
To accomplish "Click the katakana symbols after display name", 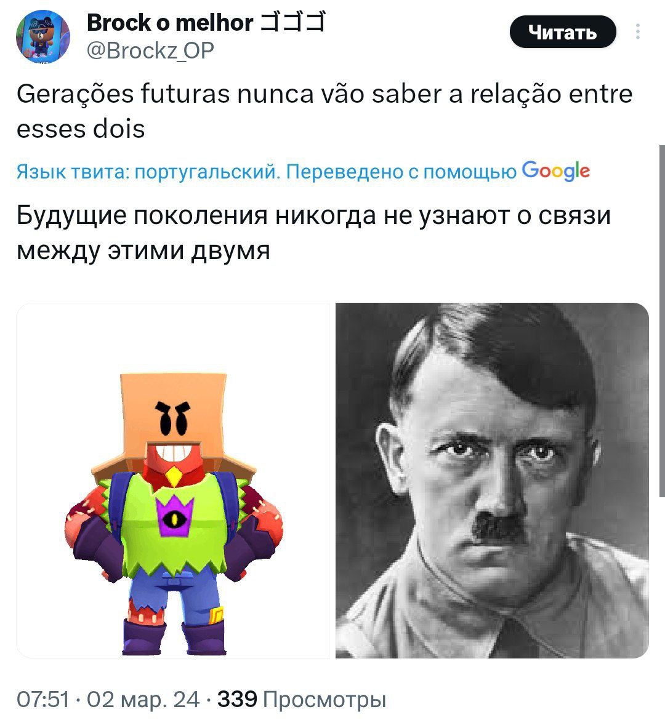I will 292,22.
